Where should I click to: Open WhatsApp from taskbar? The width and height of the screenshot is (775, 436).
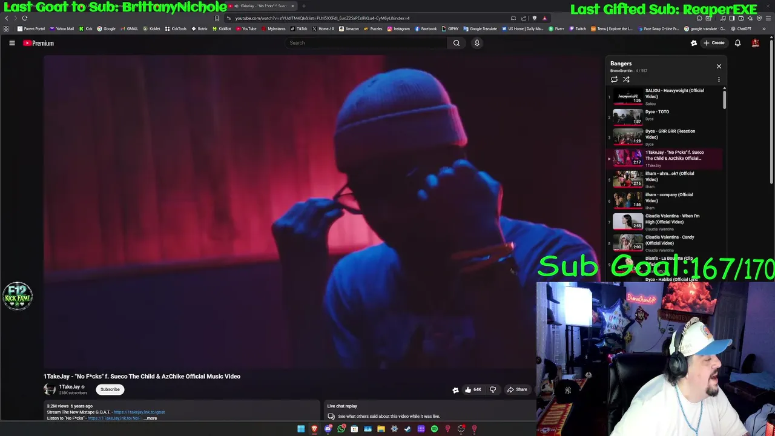341,429
